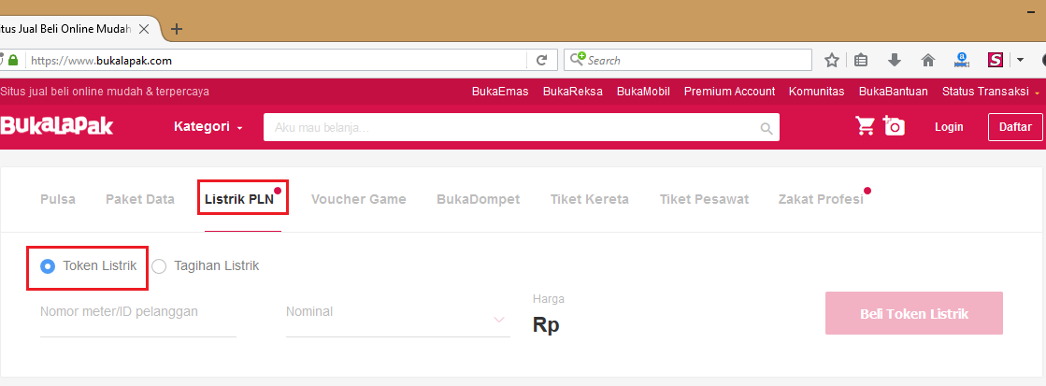
Task: Click the Nomor meter/ID pelanggan field
Action: coord(138,319)
